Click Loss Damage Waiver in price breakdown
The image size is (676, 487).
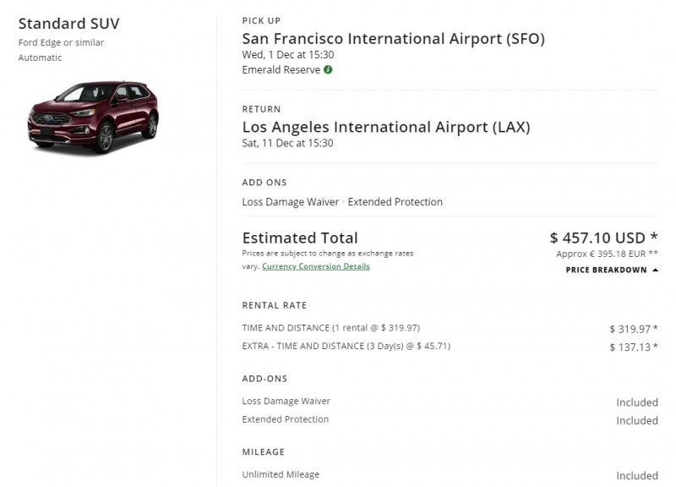(286, 402)
